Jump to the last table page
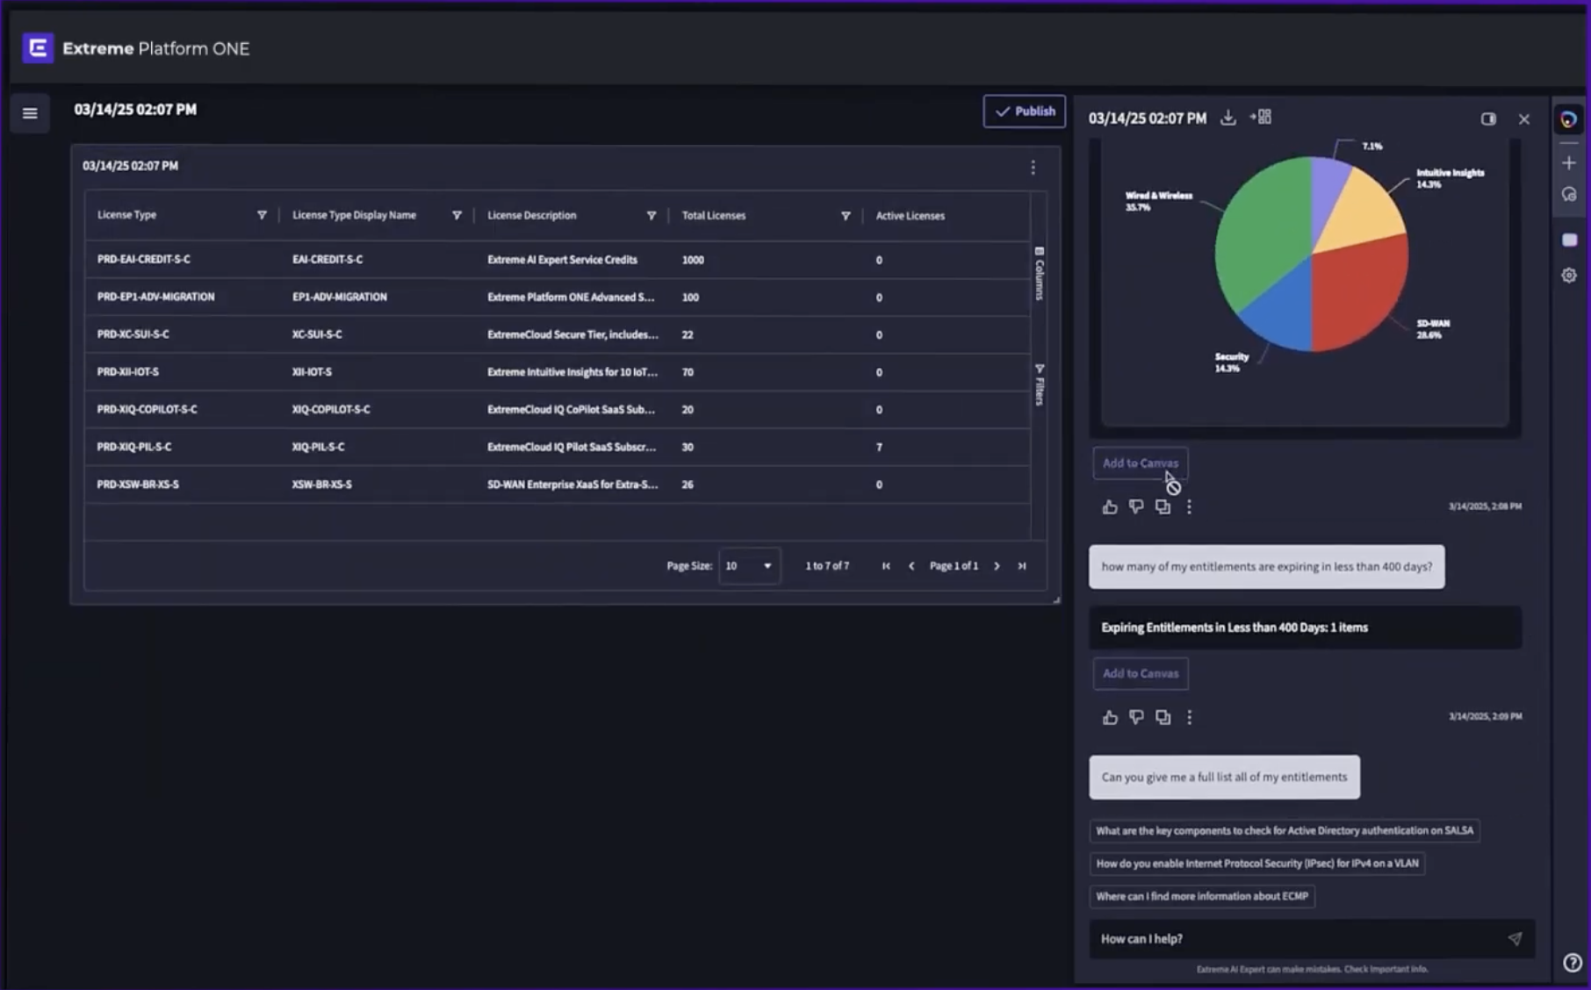Viewport: 1591px width, 990px height. pyautogui.click(x=1022, y=566)
